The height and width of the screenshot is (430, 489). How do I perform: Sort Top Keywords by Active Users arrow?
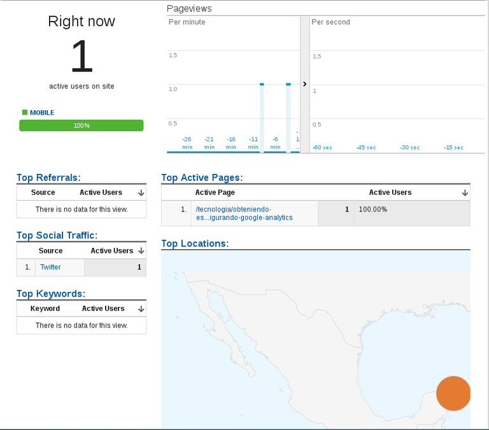tap(141, 308)
